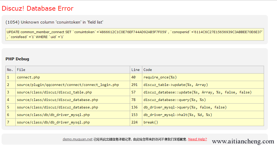Select the discuz_table->update code cell
The image size is (277, 146).
203,85
